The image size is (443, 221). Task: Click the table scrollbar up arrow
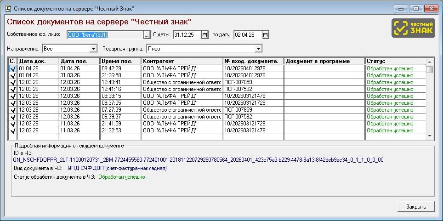click(429, 61)
